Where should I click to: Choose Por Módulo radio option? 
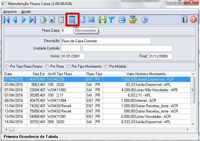115,66
